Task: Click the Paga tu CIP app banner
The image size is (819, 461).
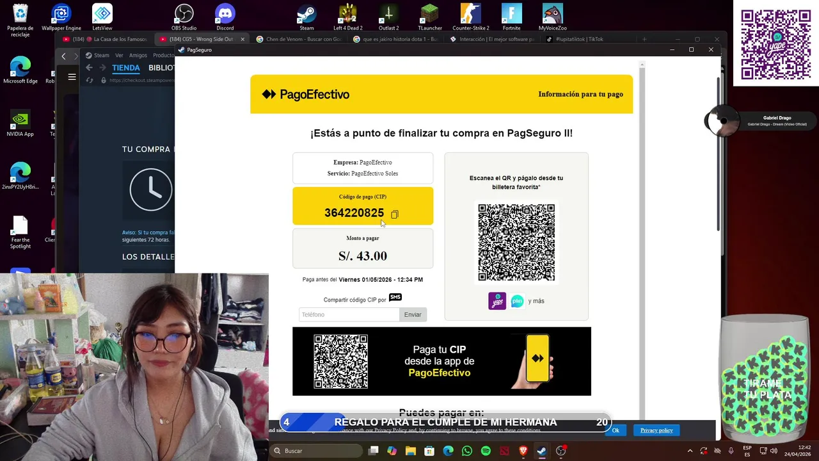Action: (441, 361)
